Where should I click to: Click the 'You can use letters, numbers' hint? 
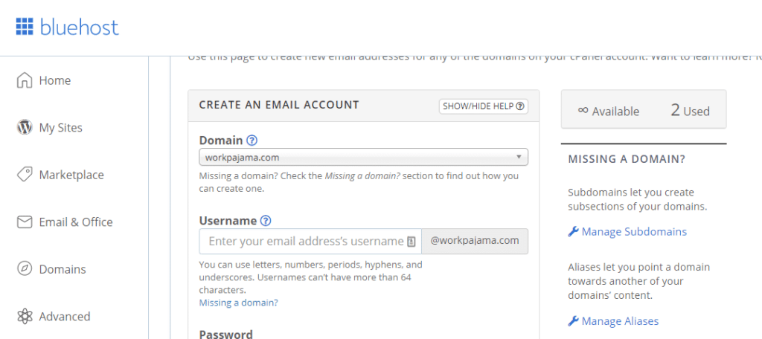pos(310,277)
